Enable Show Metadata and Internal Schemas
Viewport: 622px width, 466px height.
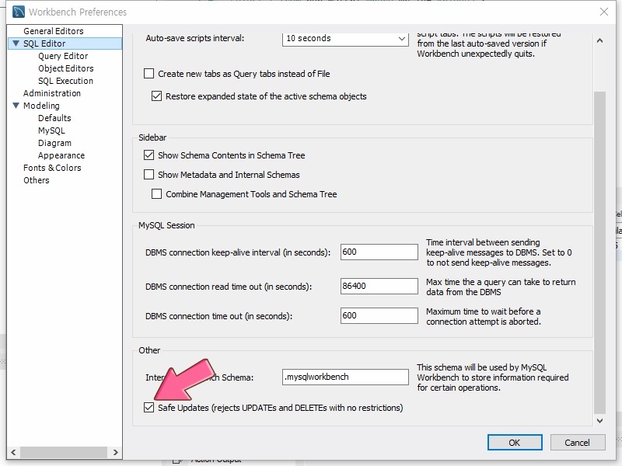[149, 174]
